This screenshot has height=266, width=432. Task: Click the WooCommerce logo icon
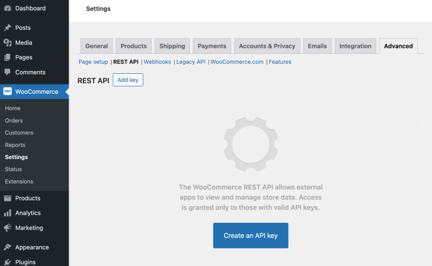tap(8, 92)
